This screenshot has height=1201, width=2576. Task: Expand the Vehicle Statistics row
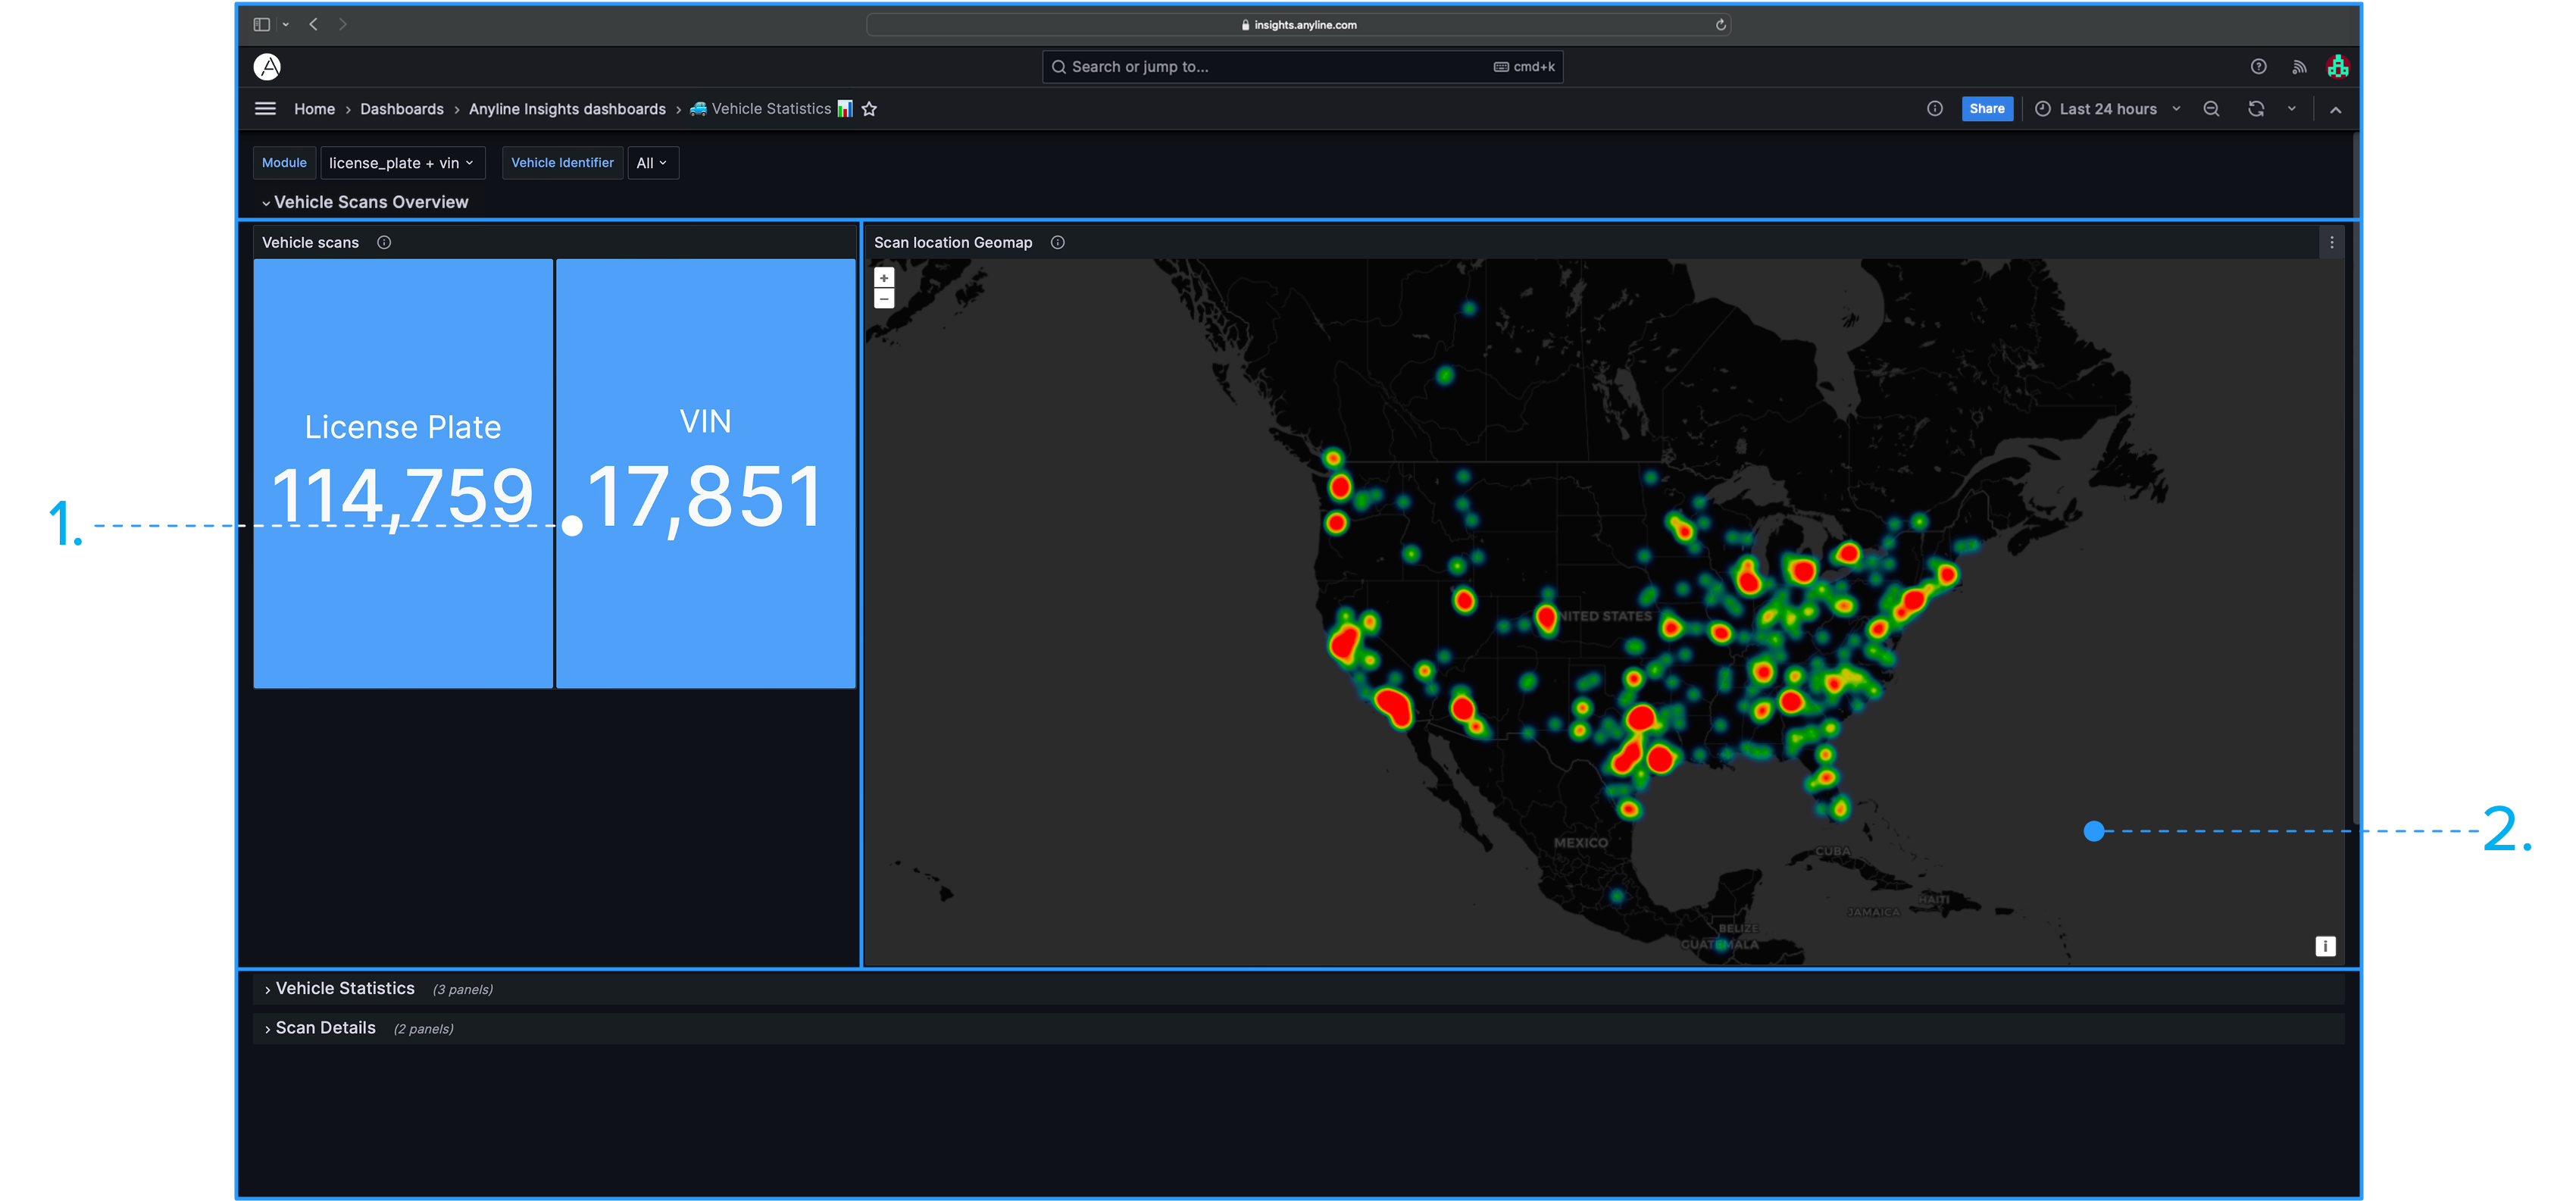(x=344, y=989)
